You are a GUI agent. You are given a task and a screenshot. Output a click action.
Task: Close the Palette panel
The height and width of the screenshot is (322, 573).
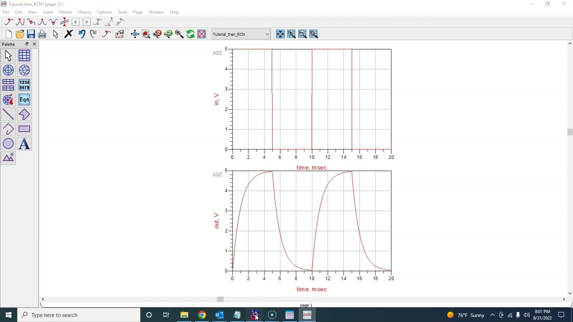point(34,44)
